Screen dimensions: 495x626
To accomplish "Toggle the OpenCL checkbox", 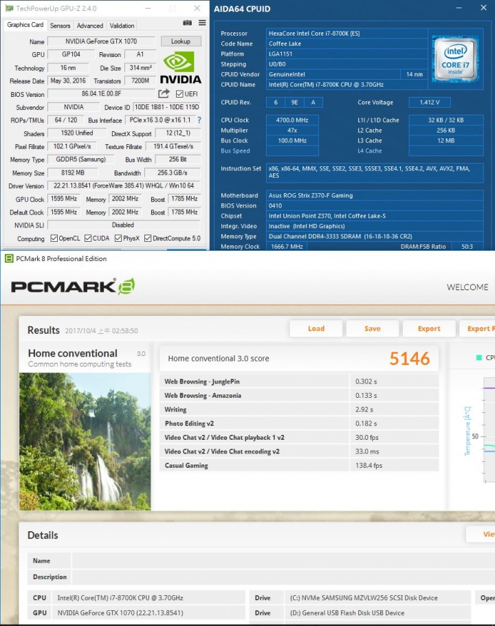I will point(54,238).
